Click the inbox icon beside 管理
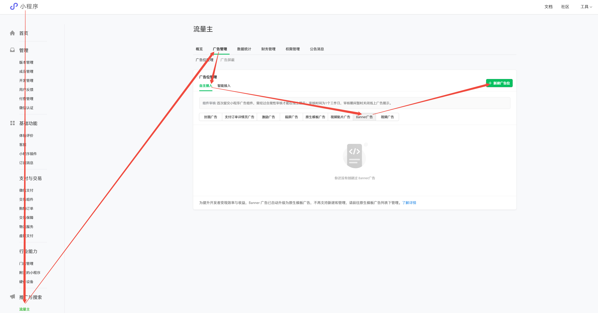The width and height of the screenshot is (598, 313). coord(12,50)
